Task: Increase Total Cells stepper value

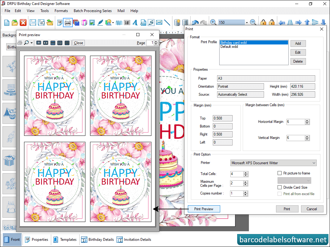Action: [x=245, y=173]
